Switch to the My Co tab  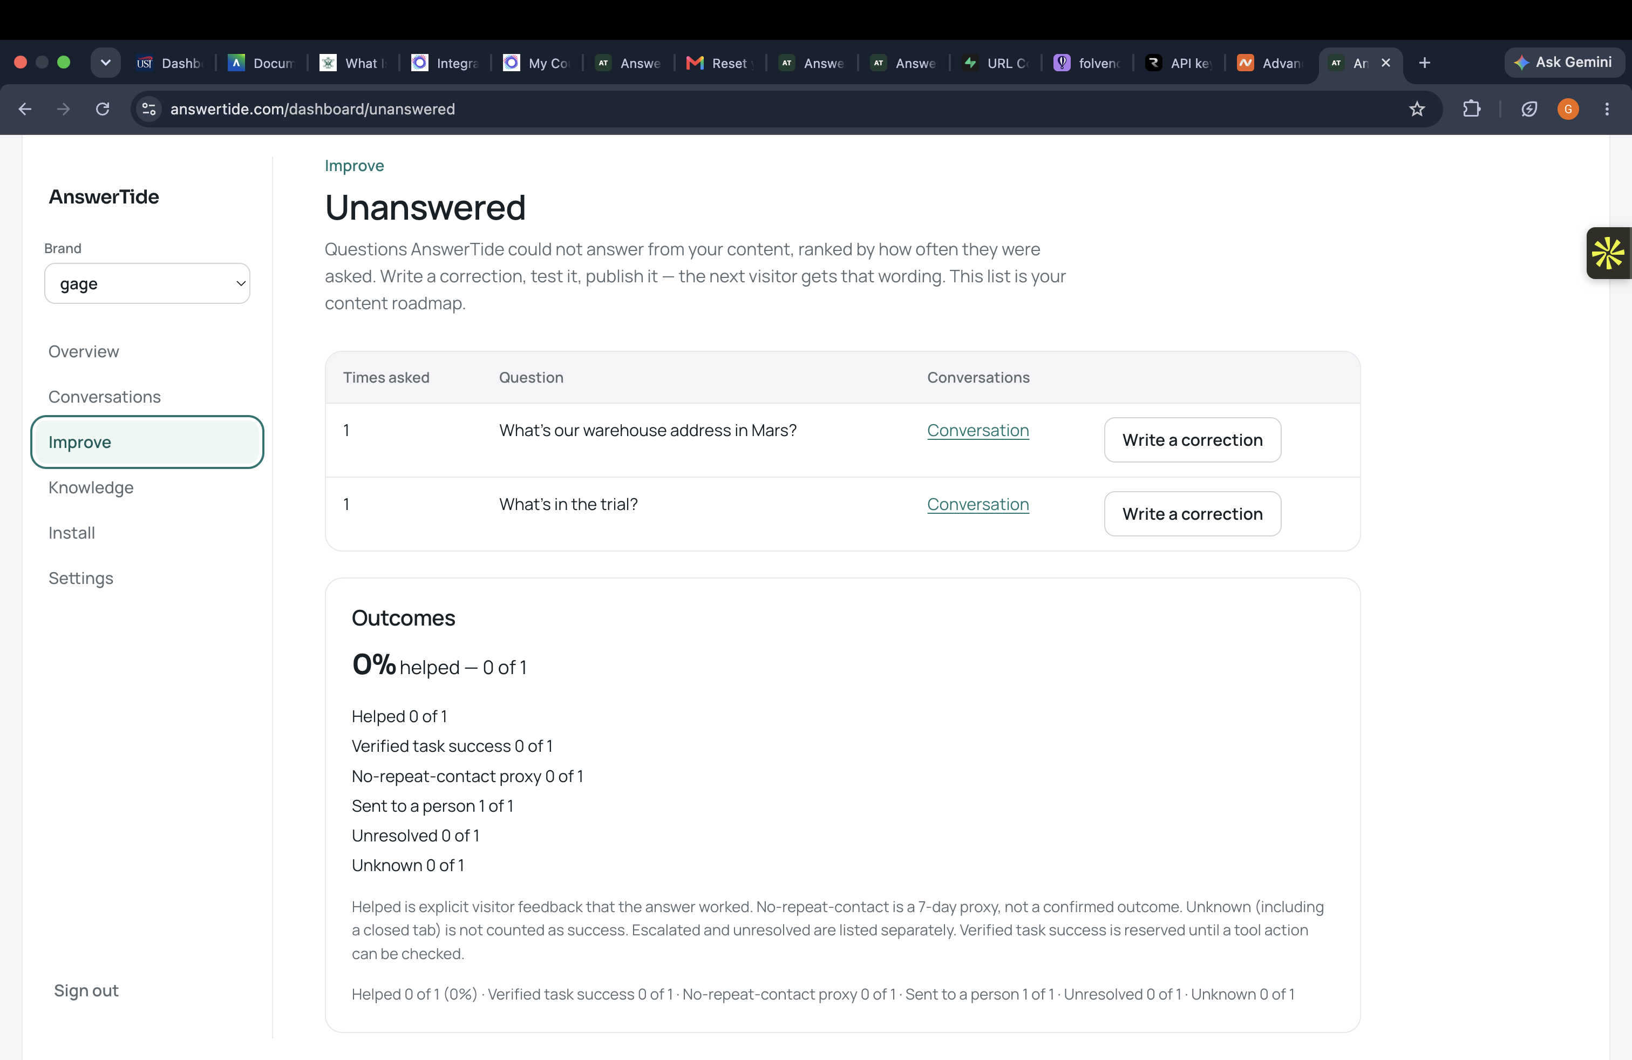(537, 63)
